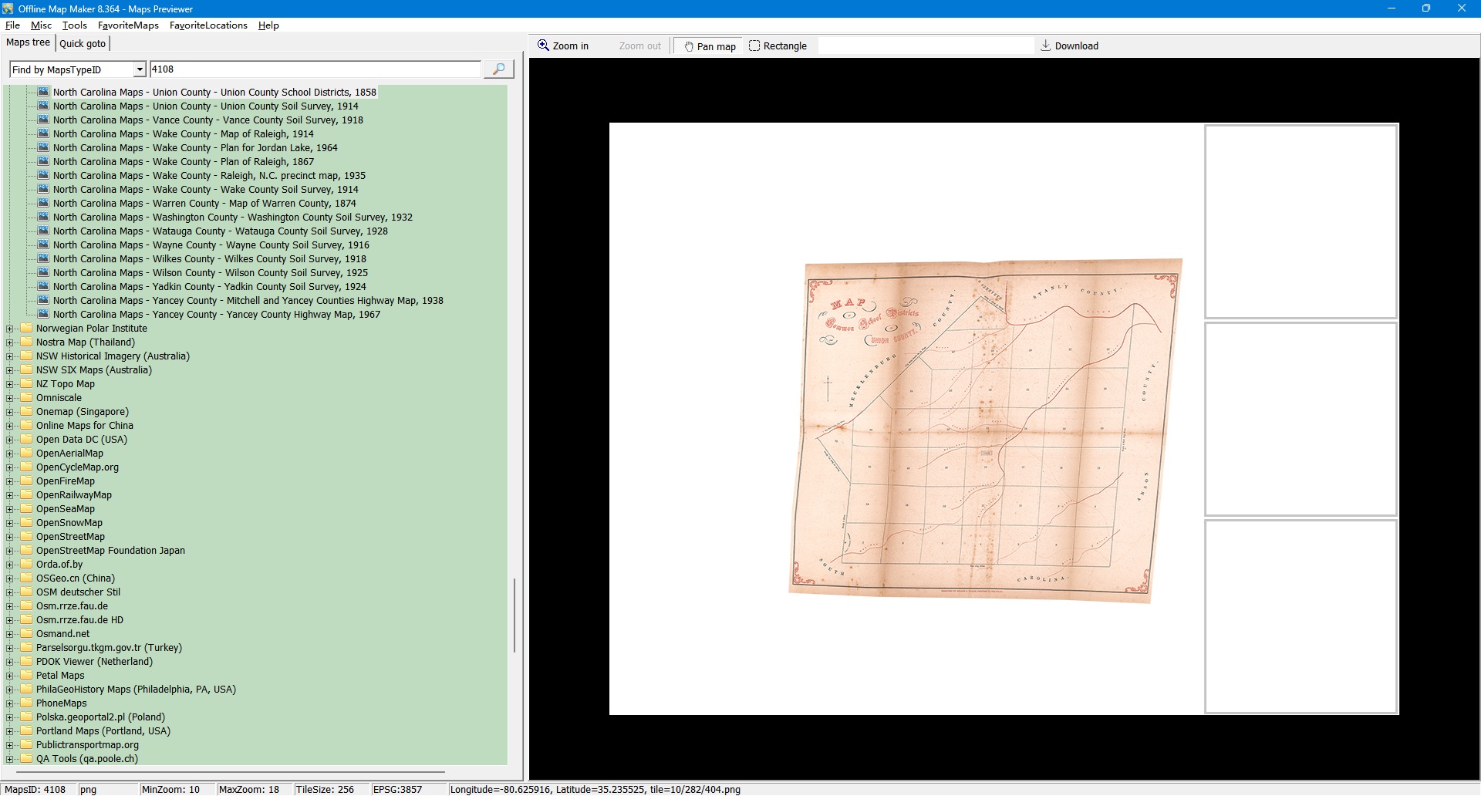Click the NZ Topo Map folder icon
The height and width of the screenshot is (796, 1481).
tap(27, 384)
